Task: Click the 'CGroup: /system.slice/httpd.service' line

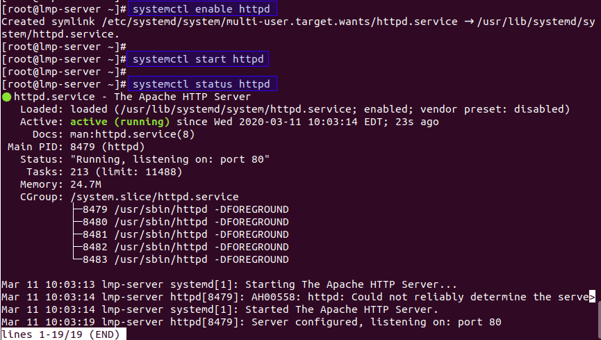Action: pos(129,197)
